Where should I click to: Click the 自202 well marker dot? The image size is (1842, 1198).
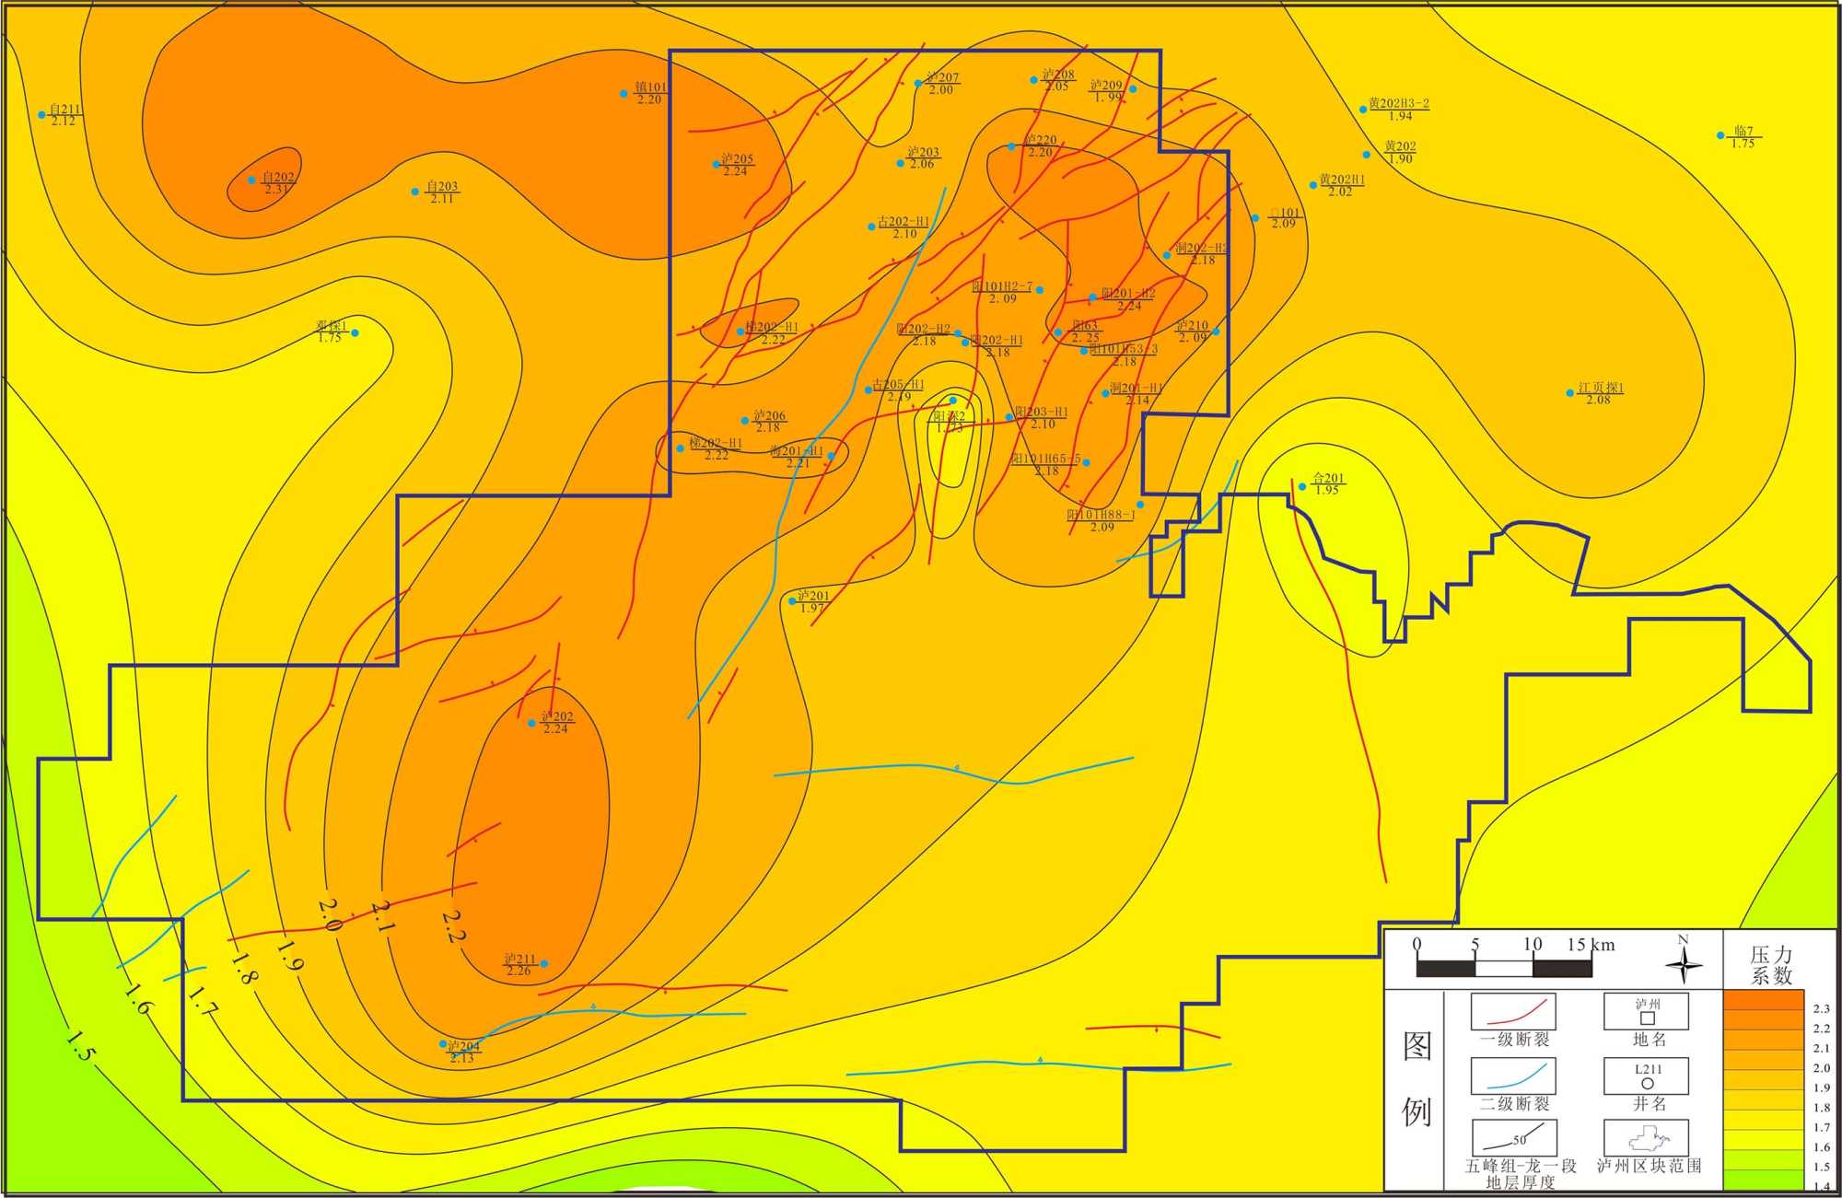[251, 180]
